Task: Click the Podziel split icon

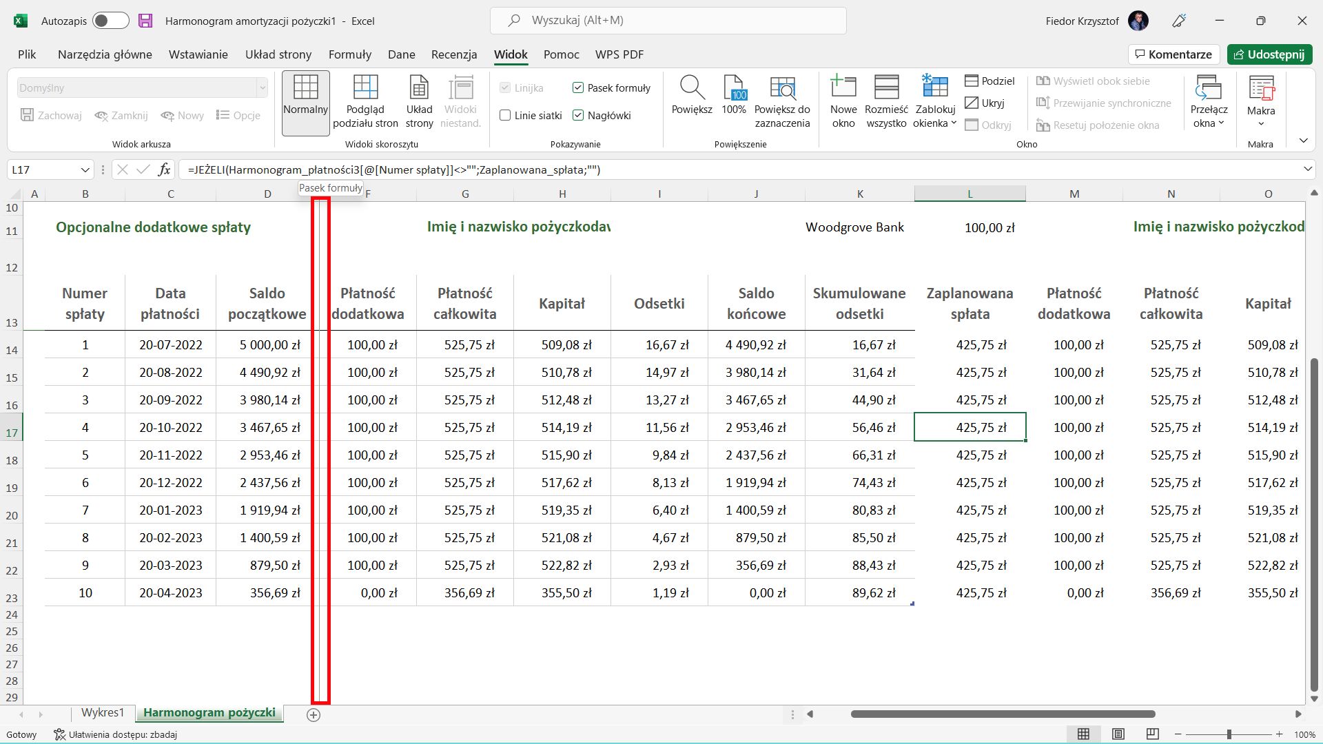Action: click(972, 81)
